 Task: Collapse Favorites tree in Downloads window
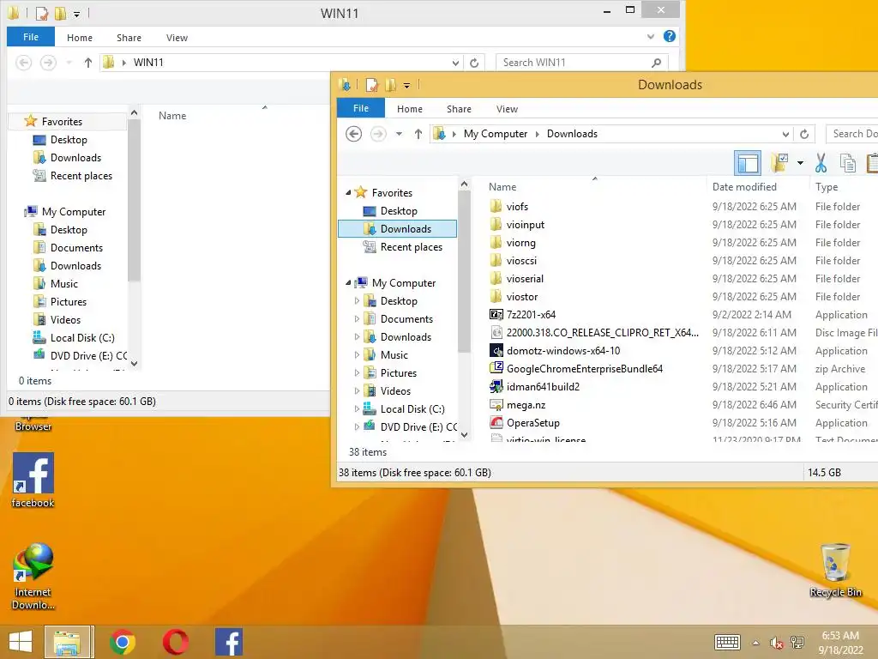[348, 192]
